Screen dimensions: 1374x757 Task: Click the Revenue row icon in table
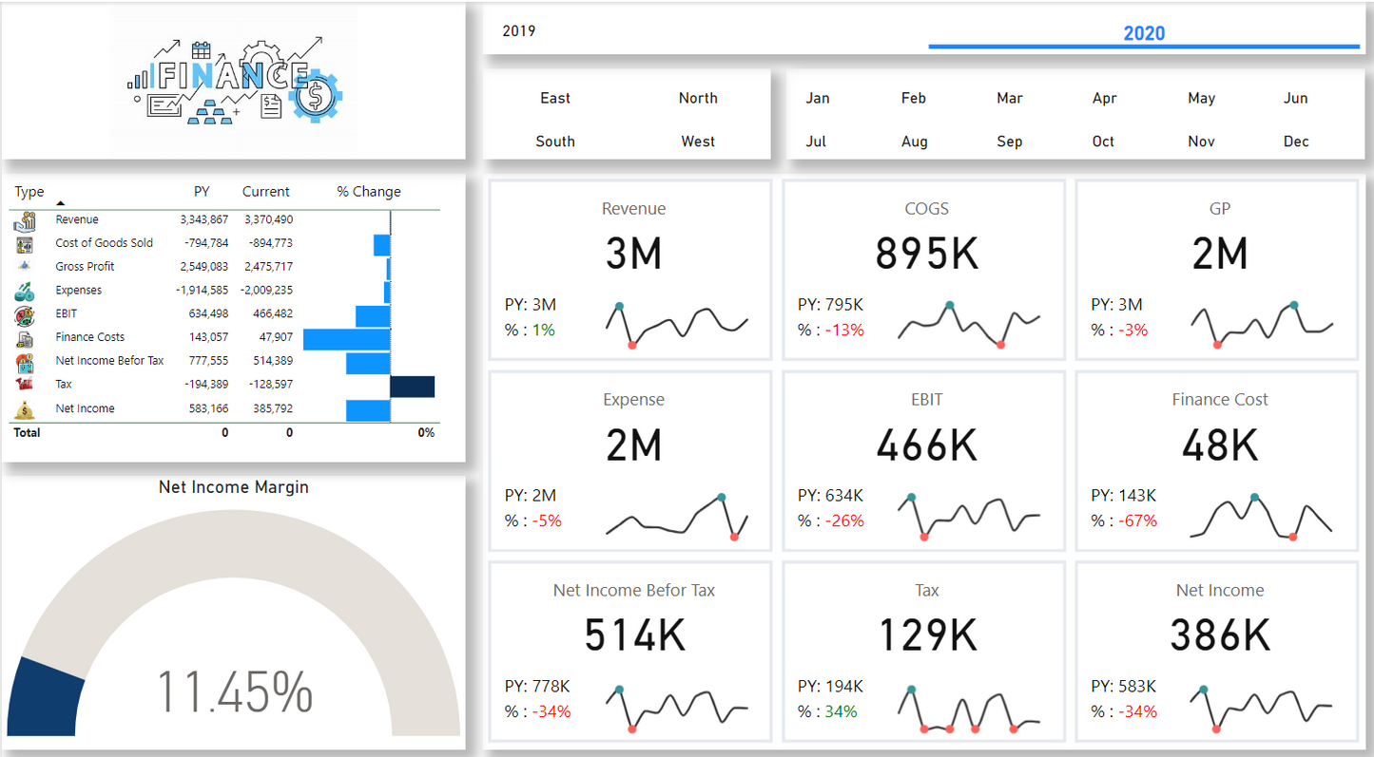(25, 220)
